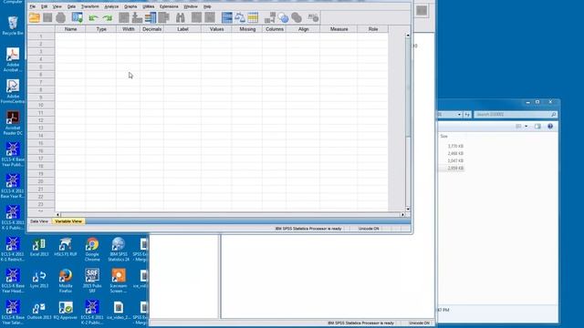Image resolution: width=584 pixels, height=328 pixels.
Task: Open the File menu in SPSS
Action: click(x=33, y=6)
